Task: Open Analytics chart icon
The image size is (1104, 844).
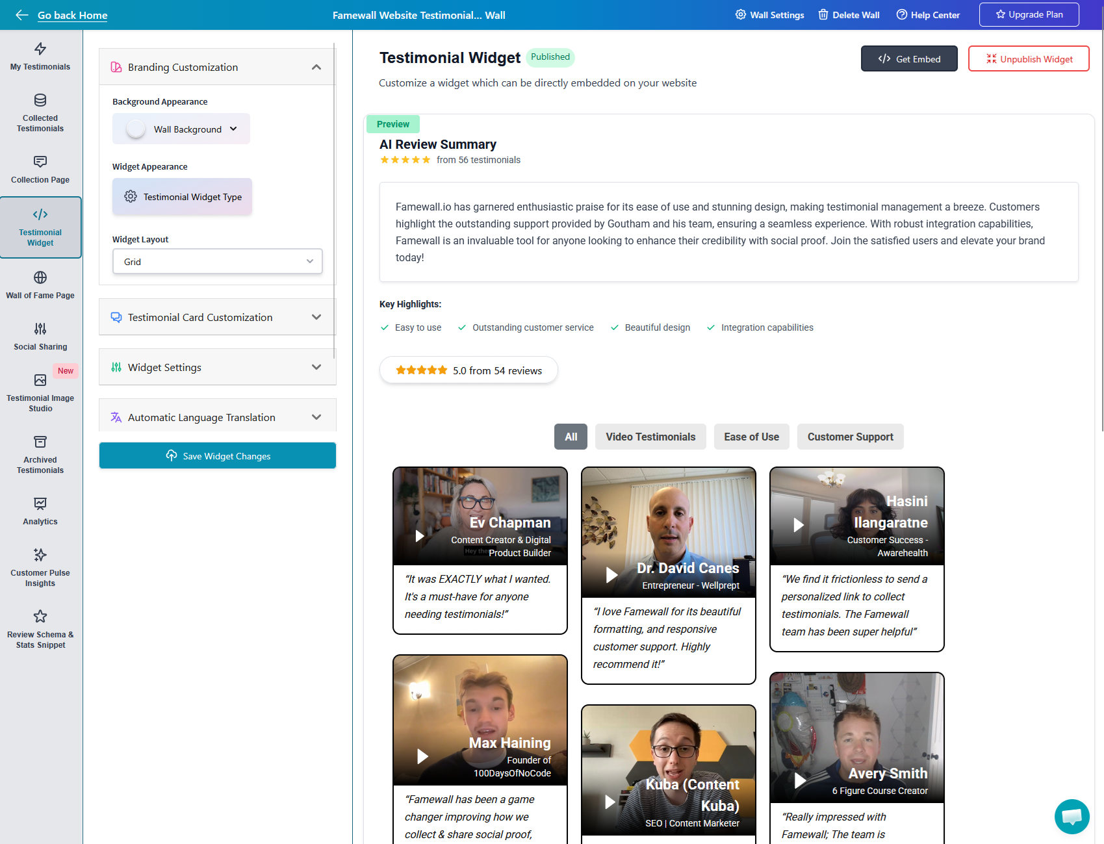Action: click(40, 504)
